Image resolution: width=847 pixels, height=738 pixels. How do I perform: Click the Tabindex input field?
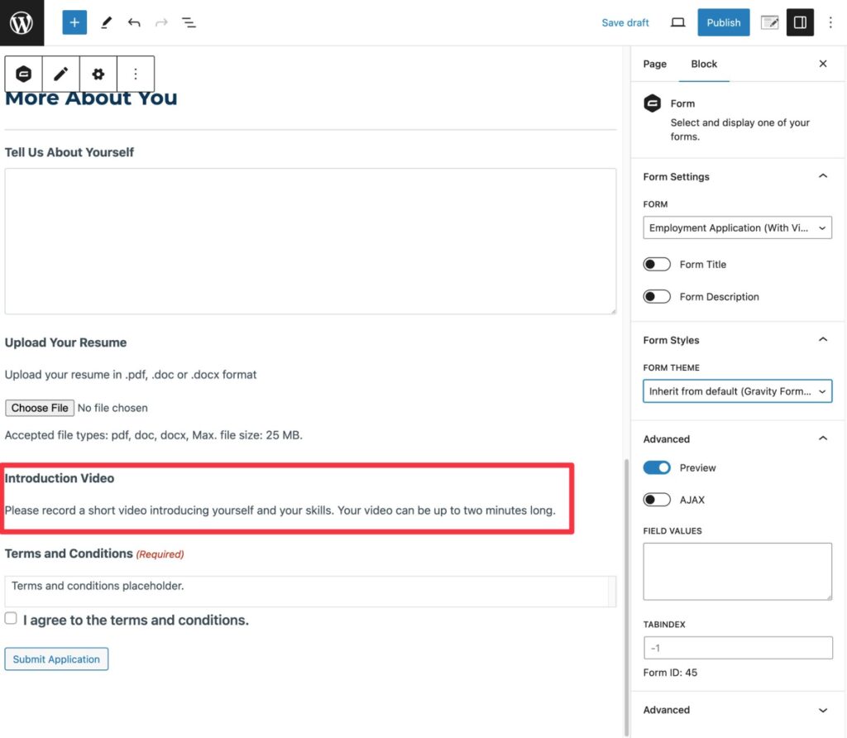[x=737, y=648]
